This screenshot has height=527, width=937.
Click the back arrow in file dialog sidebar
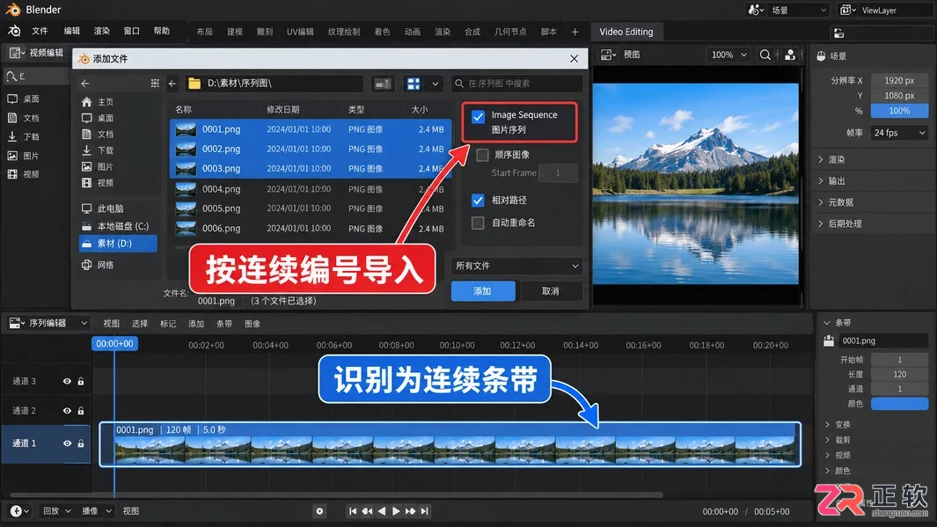coord(84,84)
